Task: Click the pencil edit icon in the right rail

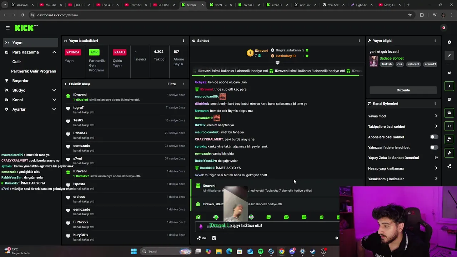Action: point(449,56)
